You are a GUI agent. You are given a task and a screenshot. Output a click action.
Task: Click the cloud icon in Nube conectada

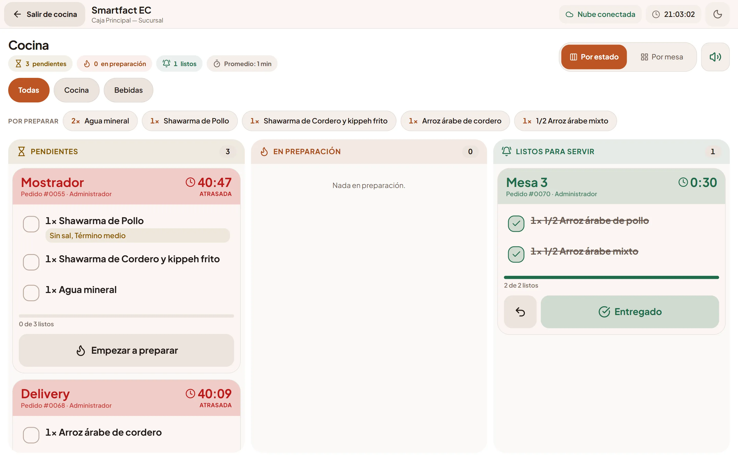569,14
